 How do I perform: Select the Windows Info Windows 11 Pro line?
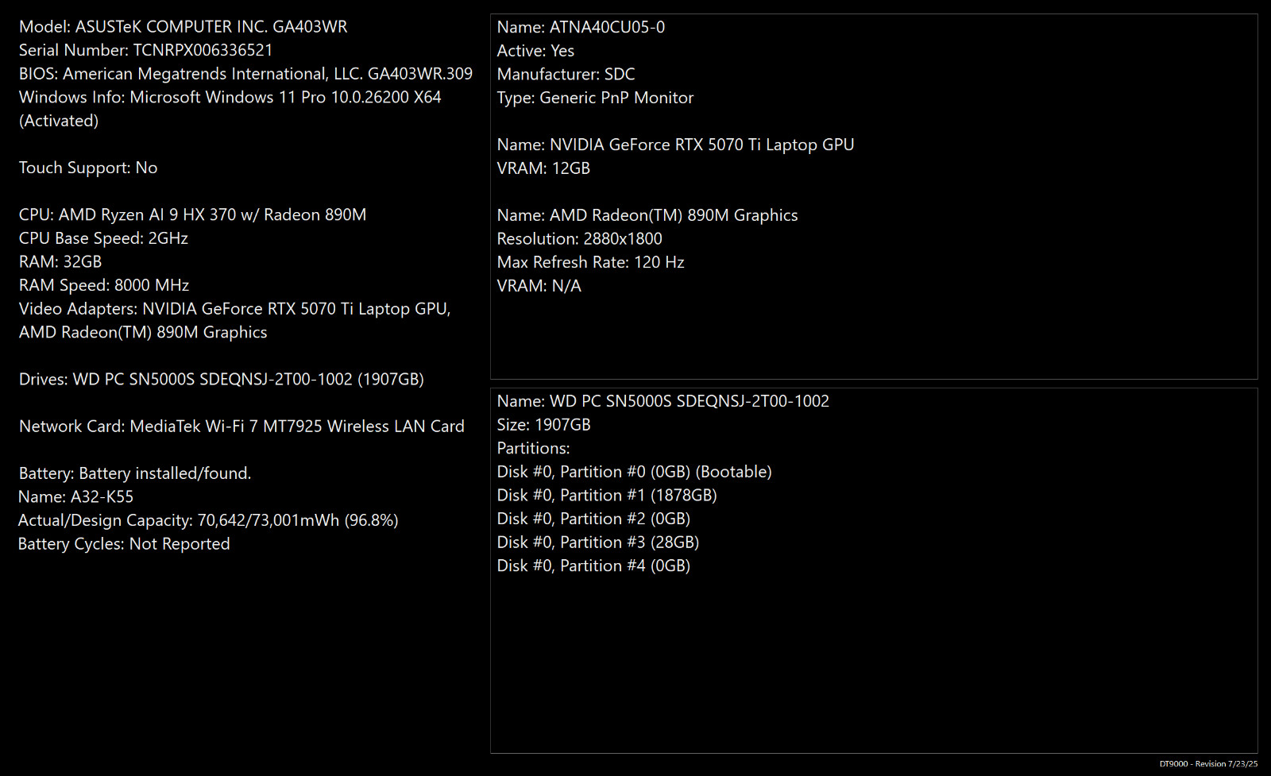tap(230, 109)
